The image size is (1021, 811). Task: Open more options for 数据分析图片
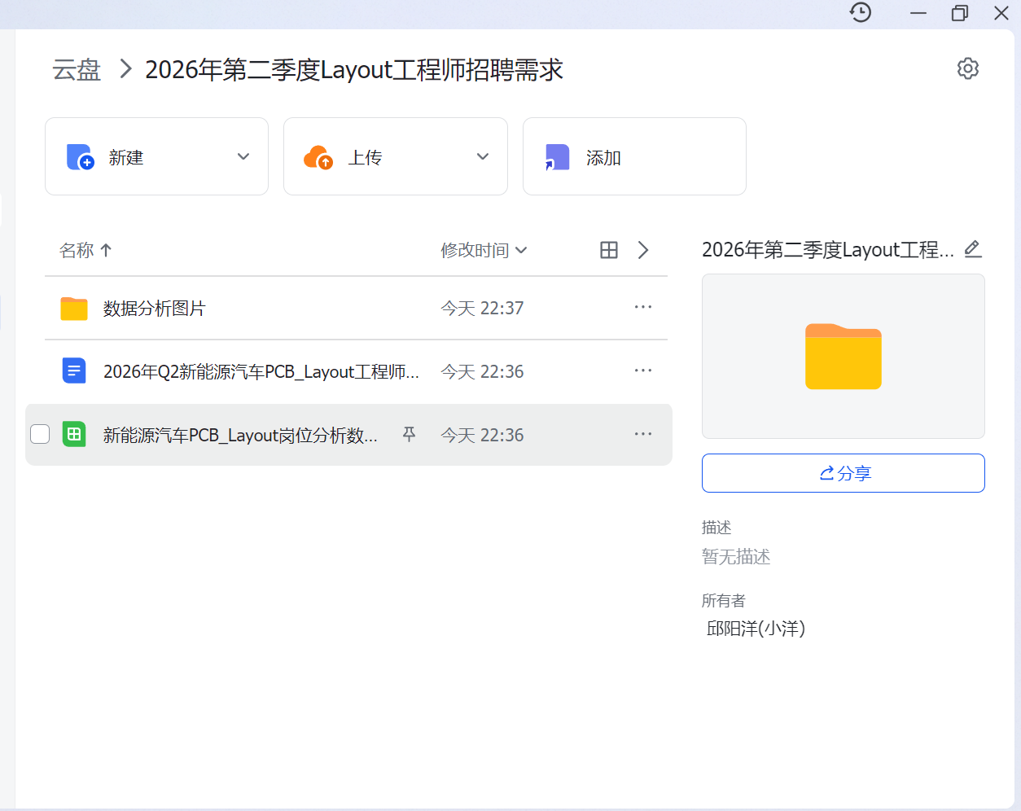pyautogui.click(x=643, y=307)
